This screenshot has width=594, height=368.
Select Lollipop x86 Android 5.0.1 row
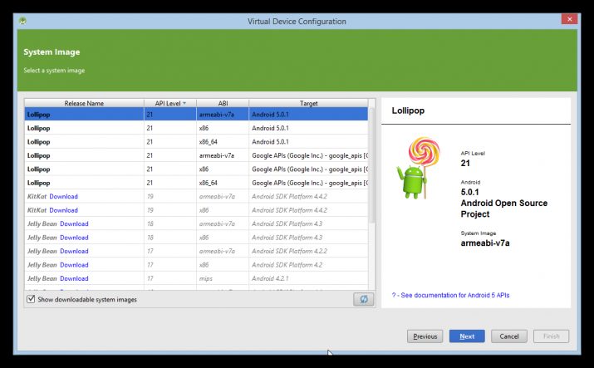pyautogui.click(x=196, y=128)
